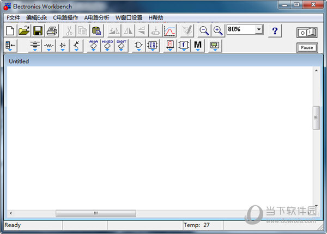Open the Miscellaneous M parts bin

198,45
